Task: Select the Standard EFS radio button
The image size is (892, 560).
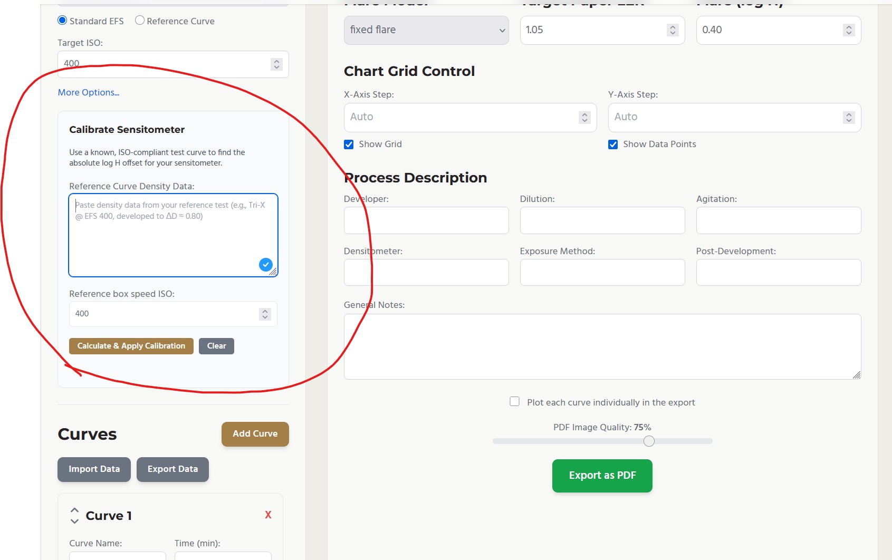Action: point(62,21)
